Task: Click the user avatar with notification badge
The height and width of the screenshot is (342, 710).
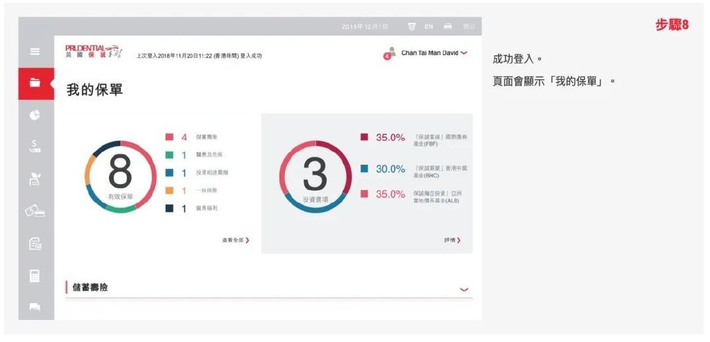Action: point(390,54)
